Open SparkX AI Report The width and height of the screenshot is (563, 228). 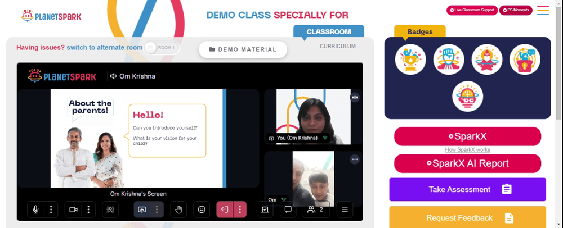[467, 163]
